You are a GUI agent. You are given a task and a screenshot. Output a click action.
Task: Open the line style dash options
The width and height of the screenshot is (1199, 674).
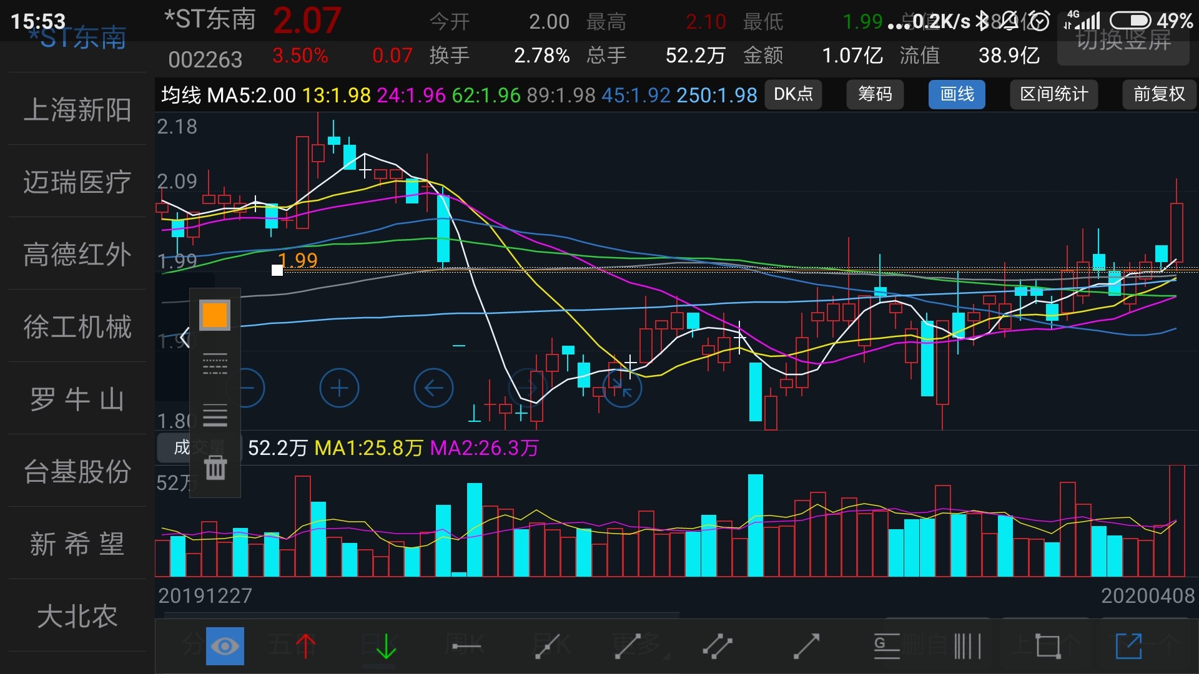tap(215, 364)
